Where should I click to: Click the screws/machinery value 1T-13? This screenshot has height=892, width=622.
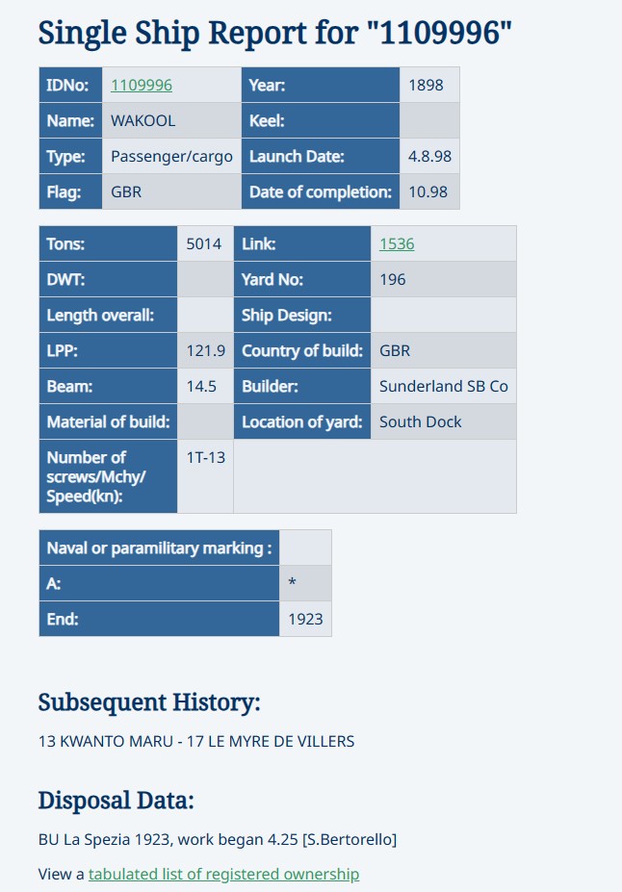[x=204, y=457]
